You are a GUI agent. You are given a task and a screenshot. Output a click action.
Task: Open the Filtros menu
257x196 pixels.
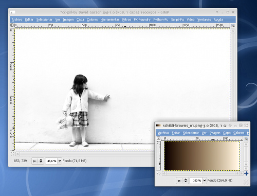(x=126, y=20)
